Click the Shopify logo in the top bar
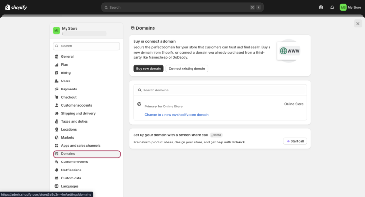Screen dimensions: 365x197 point(16,7)
